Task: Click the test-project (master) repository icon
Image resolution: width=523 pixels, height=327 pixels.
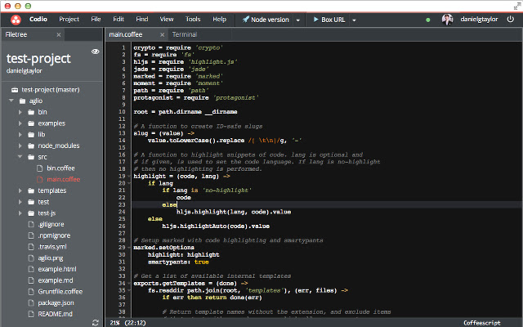Action: click(15, 90)
